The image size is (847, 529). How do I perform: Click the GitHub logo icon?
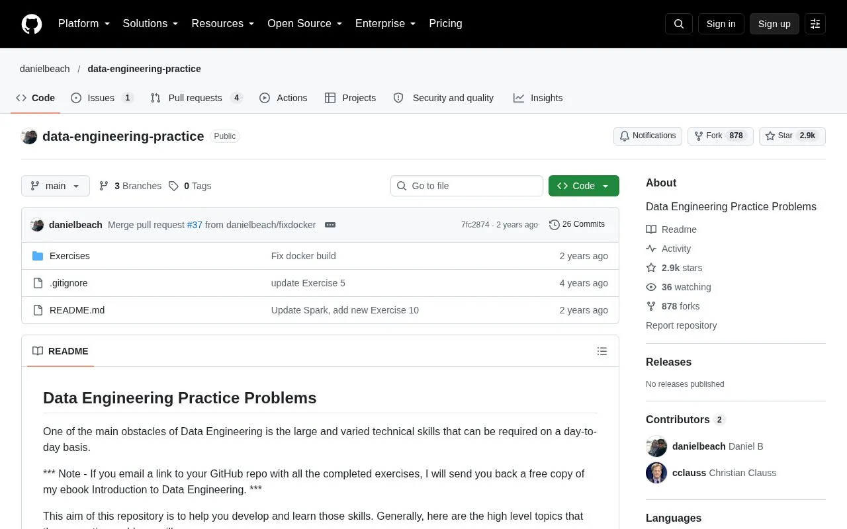click(32, 24)
